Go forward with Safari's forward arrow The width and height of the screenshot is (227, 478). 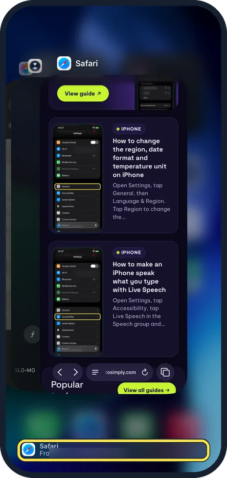(x=75, y=372)
